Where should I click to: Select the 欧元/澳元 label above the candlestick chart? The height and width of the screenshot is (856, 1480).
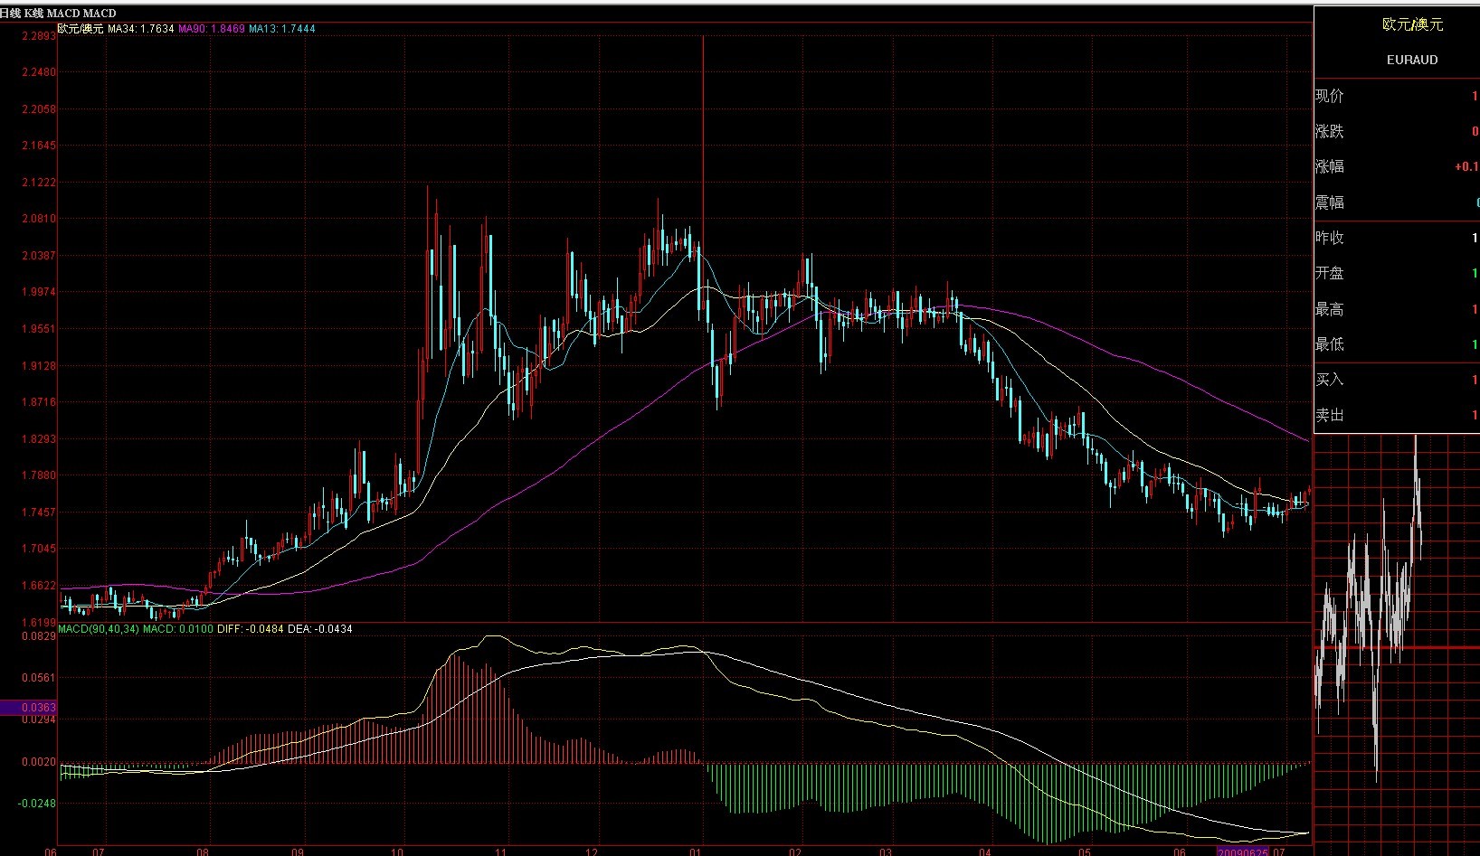tap(81, 29)
